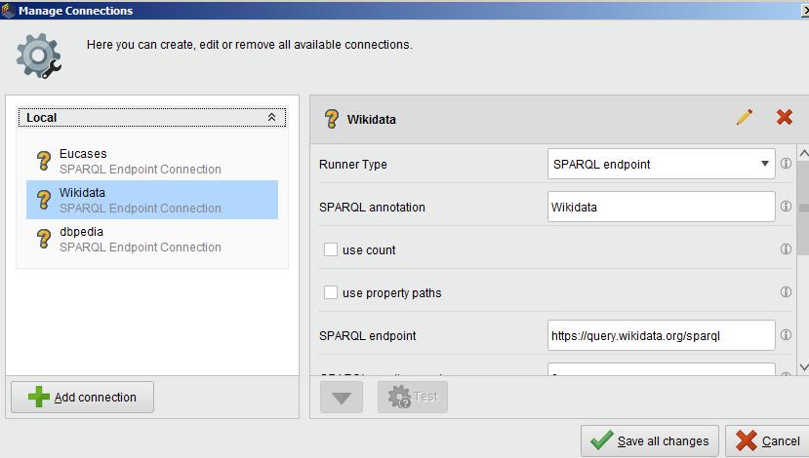
Task: Click the question mark icon next to dbpedia
Action: click(x=44, y=239)
